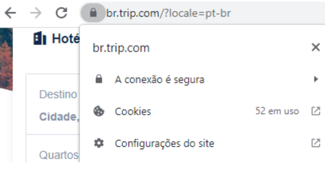This screenshot has height=183, width=325.
Task: Click the br.trip.com popup title
Action: (x=121, y=48)
